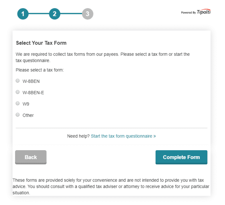The width and height of the screenshot is (225, 205).
Task: Click the double chevron after the questionnaire link
Action: [155, 136]
